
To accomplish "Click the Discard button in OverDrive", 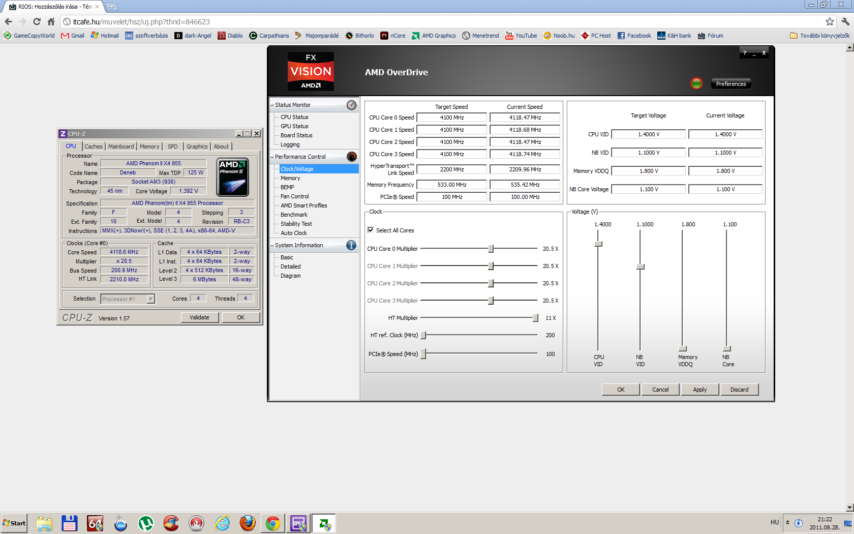I will pyautogui.click(x=740, y=390).
